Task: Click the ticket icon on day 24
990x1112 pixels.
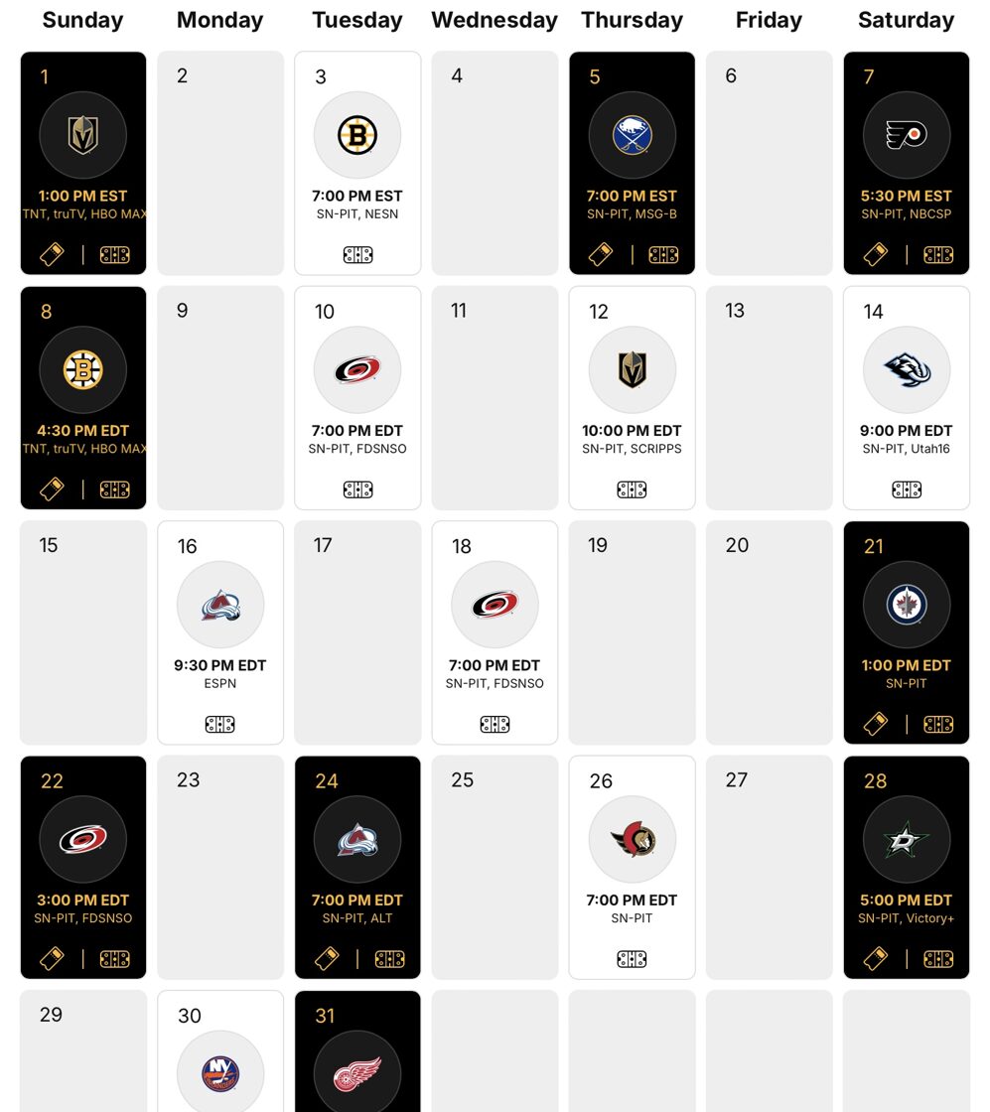Action: coord(327,959)
